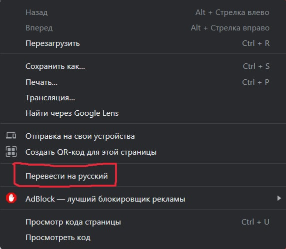286x249 pixels.
Task: Open Трансляция... option
Action: (x=143, y=98)
